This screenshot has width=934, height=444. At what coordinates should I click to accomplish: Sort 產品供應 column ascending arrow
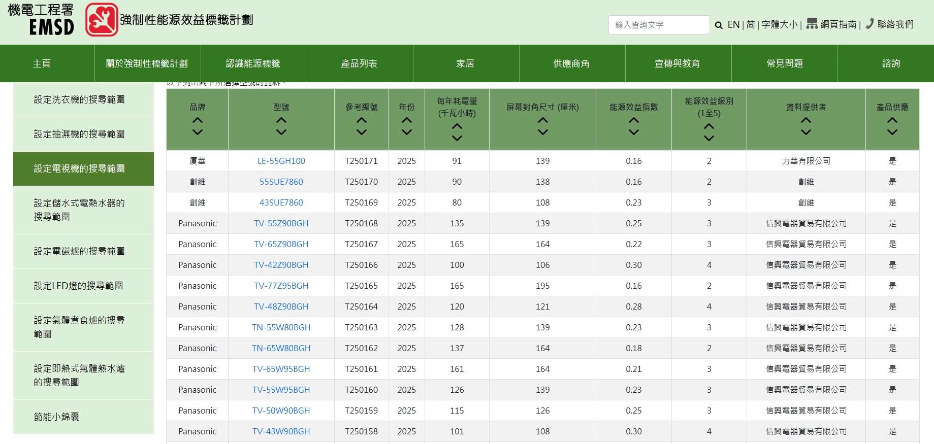[892, 121]
